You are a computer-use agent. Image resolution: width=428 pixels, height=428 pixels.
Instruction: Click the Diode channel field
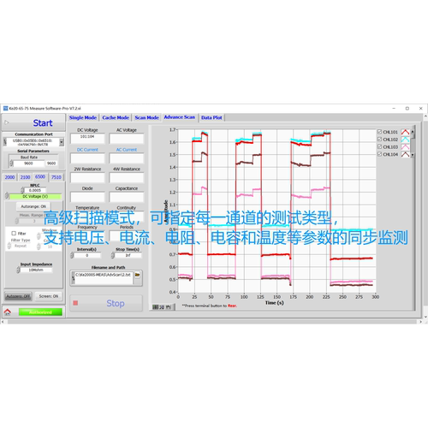(87, 197)
